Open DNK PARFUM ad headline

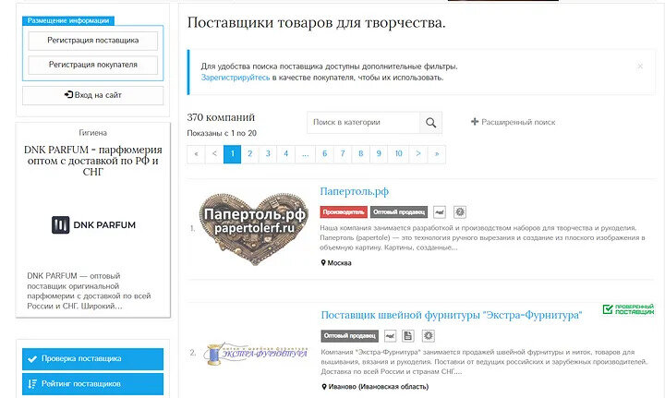[x=93, y=161]
